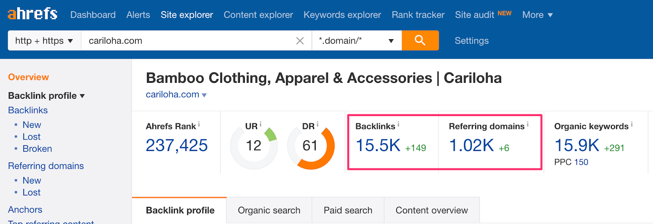Click info icon next to Ahrefs Rank
This screenshot has width=653, height=224.
tap(199, 124)
